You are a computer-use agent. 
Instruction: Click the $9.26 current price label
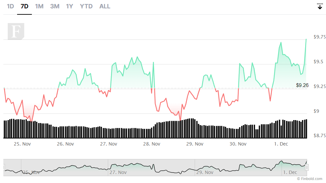point(302,85)
